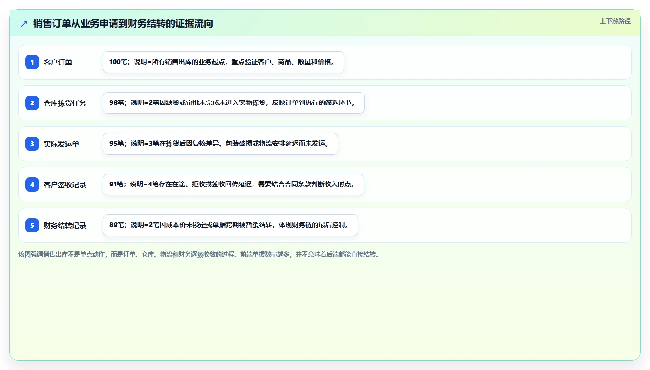Click the description box starting with 98笔
Image resolution: width=650 pixels, height=370 pixels.
click(x=234, y=103)
